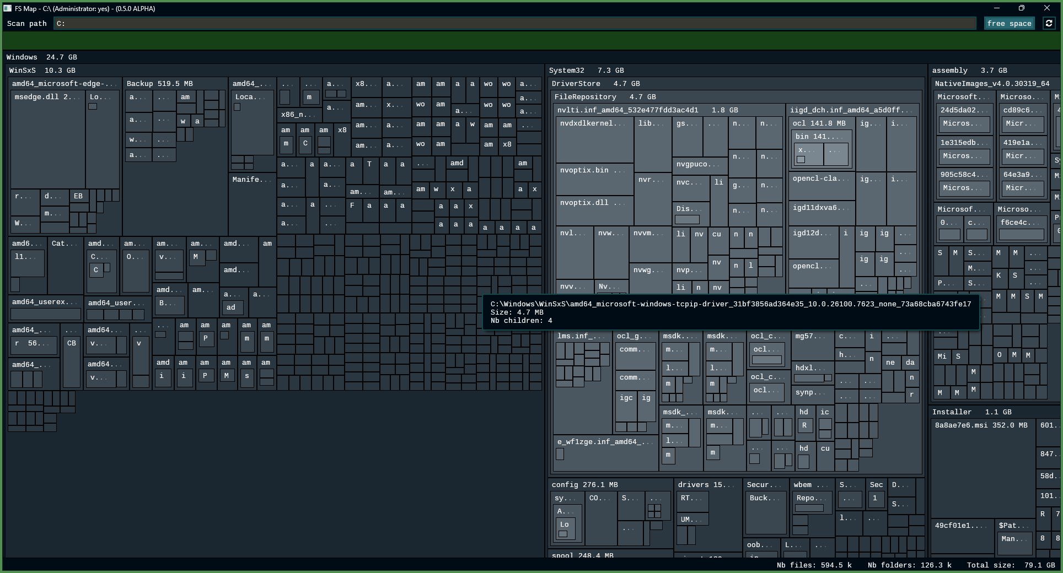Screen dimensions: 1063x573
Task: Select the assembly 3.7 GB folder header
Action: tap(969, 71)
